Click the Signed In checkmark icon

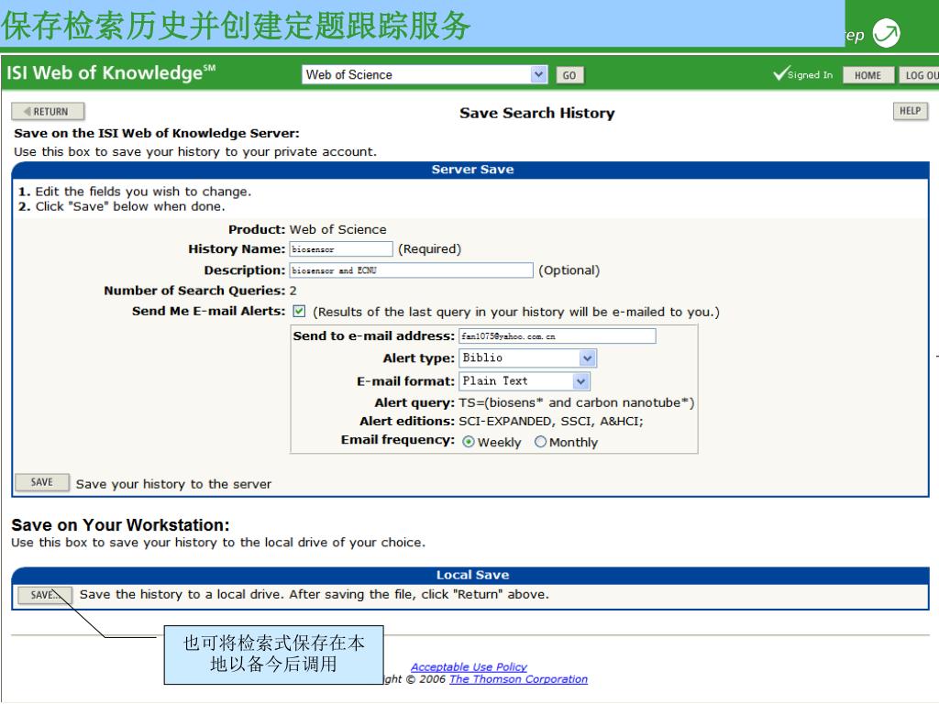coord(781,73)
